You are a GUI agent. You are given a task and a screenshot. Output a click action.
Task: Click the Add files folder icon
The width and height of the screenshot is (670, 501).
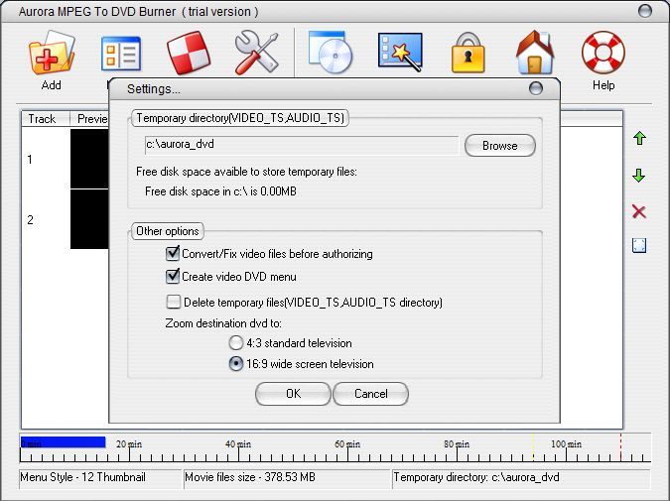52,53
